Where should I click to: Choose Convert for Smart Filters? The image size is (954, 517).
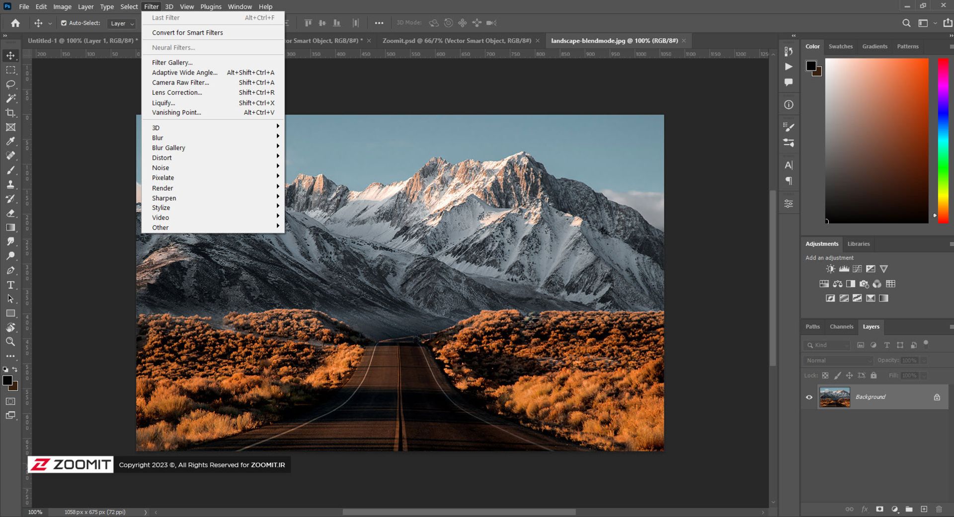187,33
